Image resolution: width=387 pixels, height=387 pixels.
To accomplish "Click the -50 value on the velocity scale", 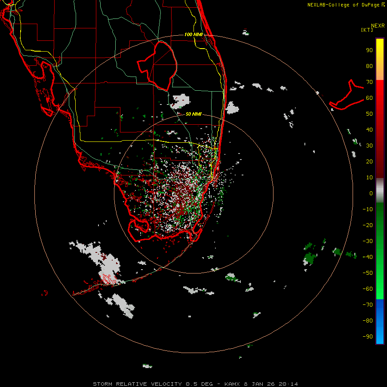I will [x=368, y=273].
